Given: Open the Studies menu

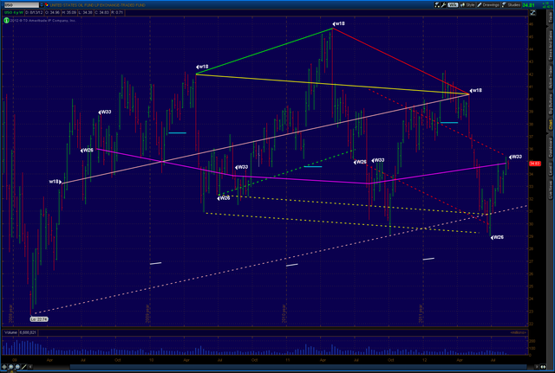Looking at the screenshot, I should tap(511, 5).
